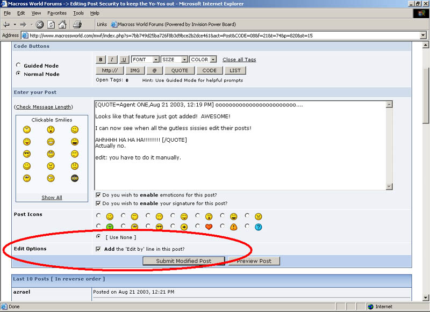Image resolution: width=430 pixels, height=312 pixels.
Task: Open the Forward button history dropdown arrow
Action: point(32,25)
